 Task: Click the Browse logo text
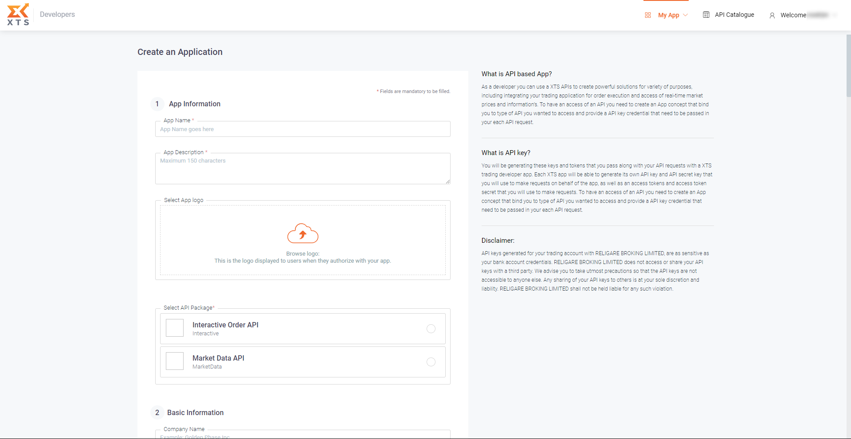[302, 254]
